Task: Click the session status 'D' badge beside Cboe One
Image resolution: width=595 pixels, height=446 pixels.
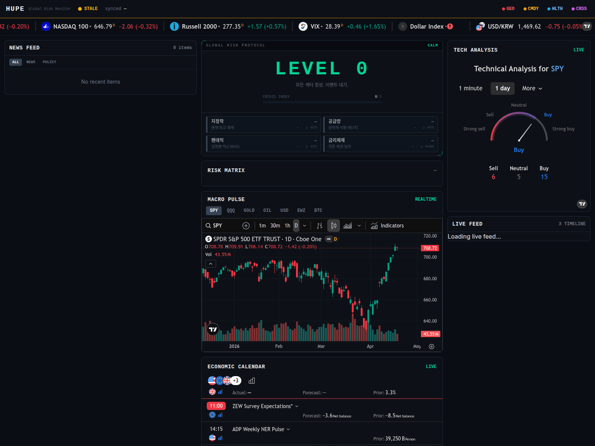Action: (335, 239)
